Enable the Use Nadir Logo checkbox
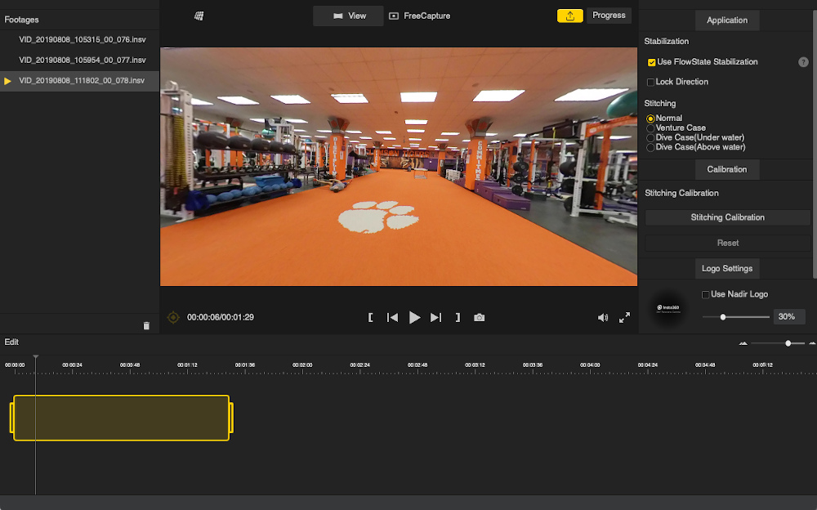The width and height of the screenshot is (817, 510). [706, 294]
